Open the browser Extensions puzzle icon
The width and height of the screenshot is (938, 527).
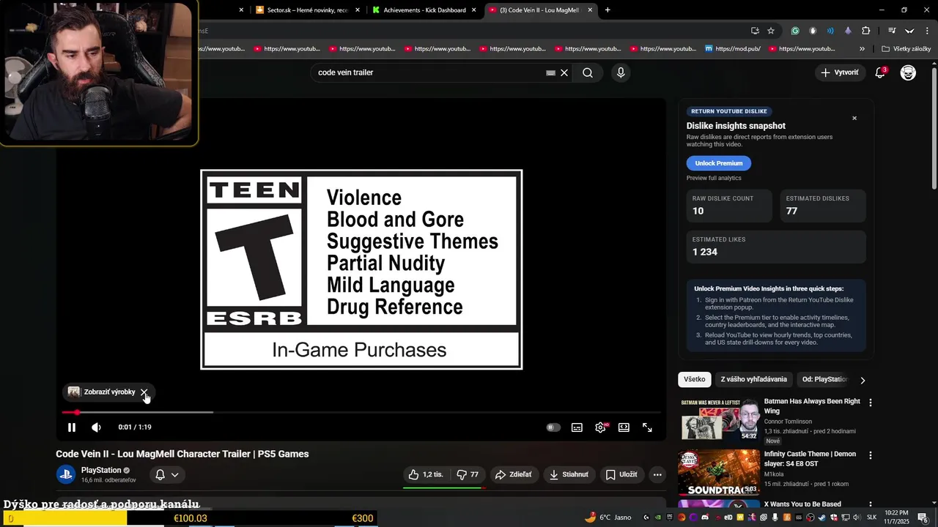click(x=866, y=31)
